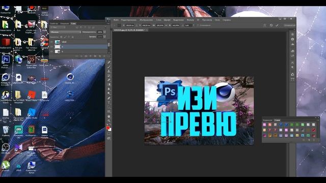Open the Info collapsed panel icon
326x183 pixels.
(x=292, y=39)
